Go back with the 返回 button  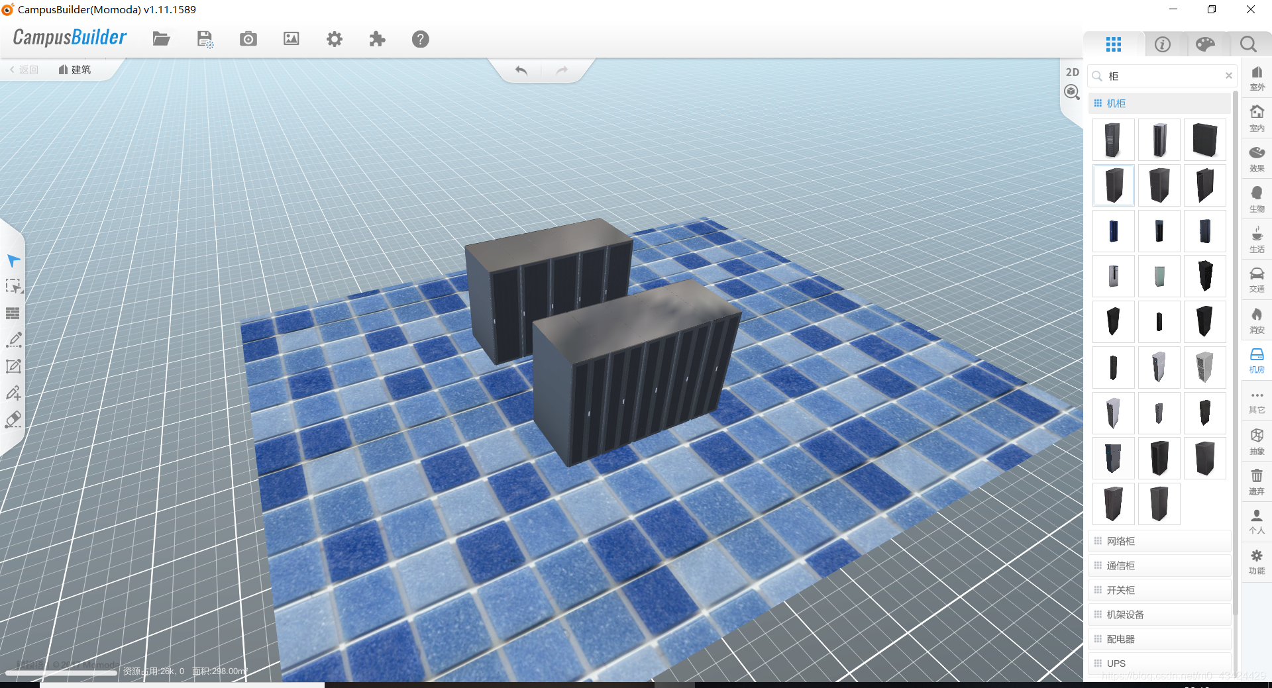click(x=24, y=70)
